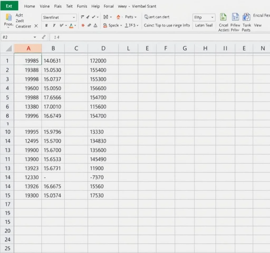Viewport: 270px width, 253px height.
Task: Open the font color dropdown arrow
Action: coord(75,26)
